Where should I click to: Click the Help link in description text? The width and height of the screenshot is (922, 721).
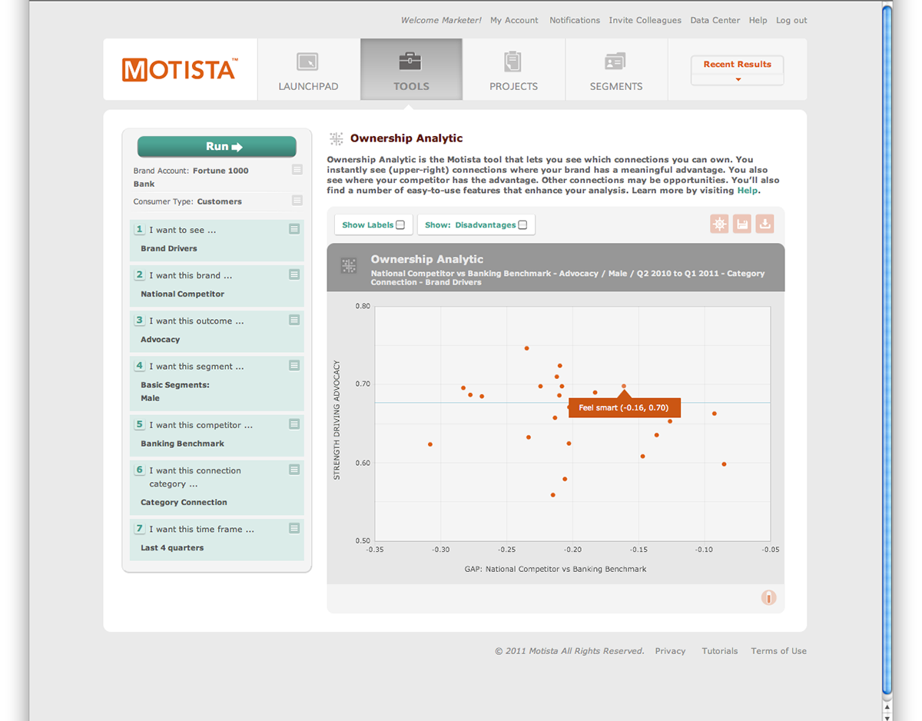pyautogui.click(x=747, y=191)
